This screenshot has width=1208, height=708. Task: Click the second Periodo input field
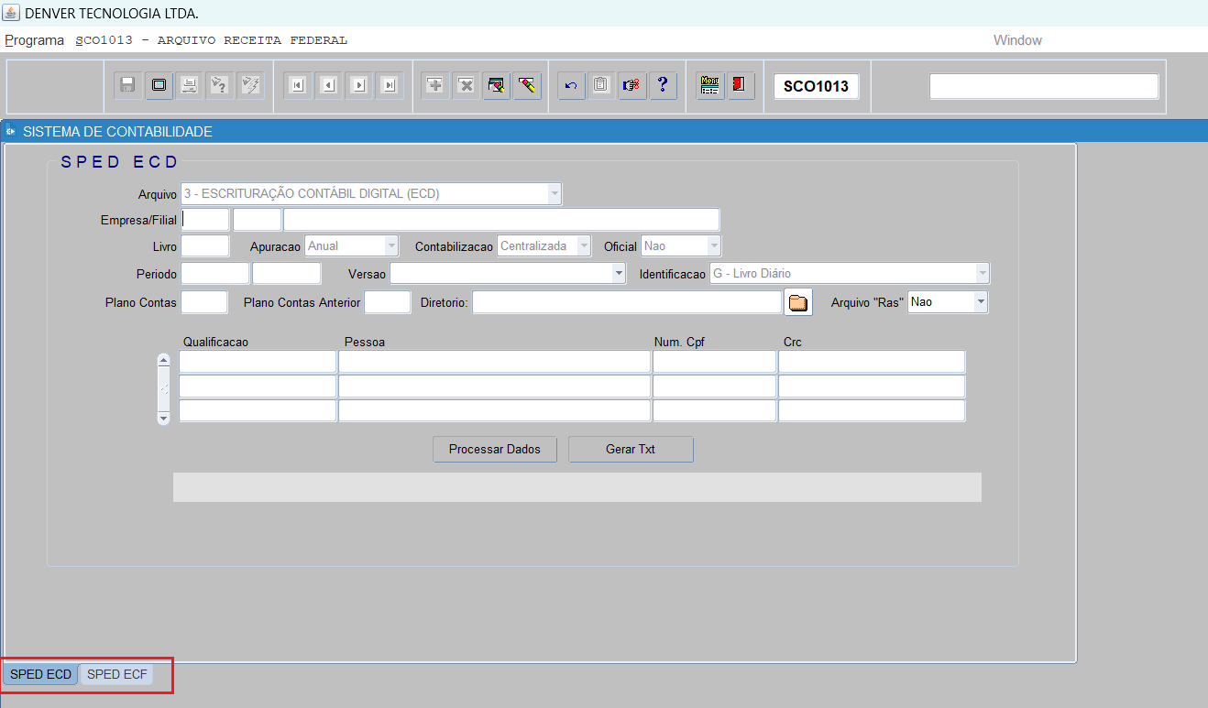click(287, 274)
